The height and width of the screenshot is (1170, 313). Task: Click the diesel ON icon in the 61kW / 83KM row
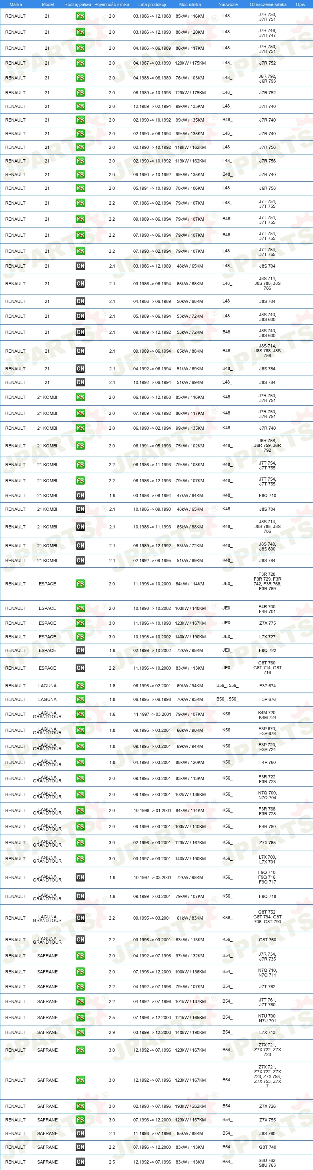coord(80,918)
